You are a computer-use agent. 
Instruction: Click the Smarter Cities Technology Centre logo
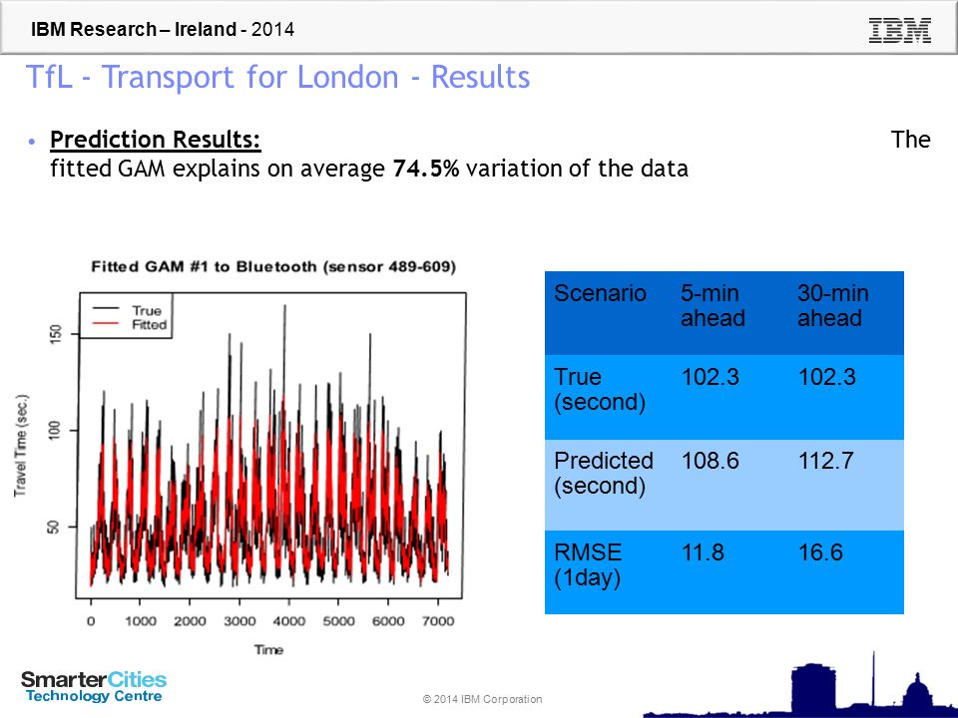point(94,687)
